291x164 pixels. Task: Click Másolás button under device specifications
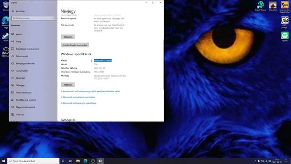[x=68, y=37]
